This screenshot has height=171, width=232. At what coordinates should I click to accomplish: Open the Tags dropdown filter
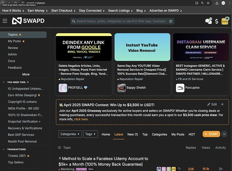click(91, 134)
